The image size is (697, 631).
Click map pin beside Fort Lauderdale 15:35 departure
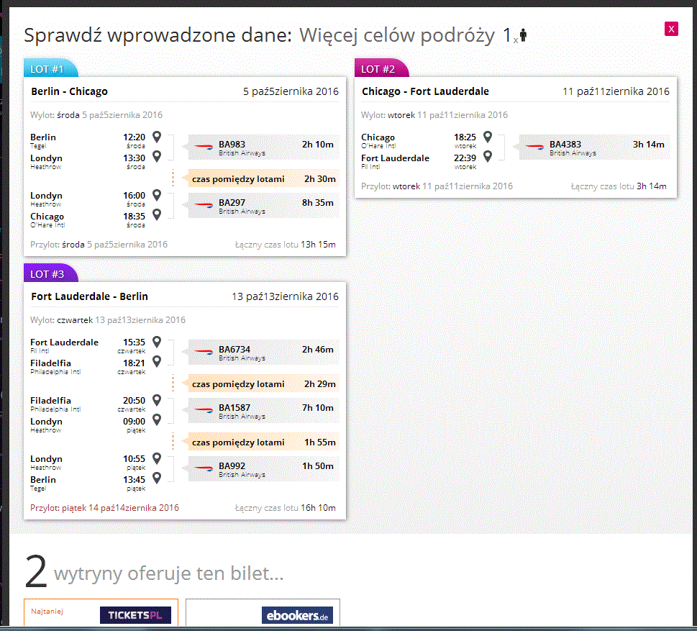[x=157, y=342]
